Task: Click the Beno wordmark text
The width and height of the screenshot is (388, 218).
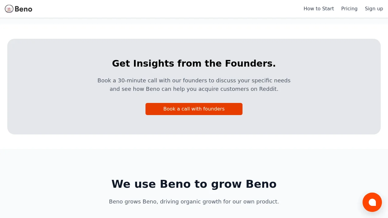Action: click(24, 9)
